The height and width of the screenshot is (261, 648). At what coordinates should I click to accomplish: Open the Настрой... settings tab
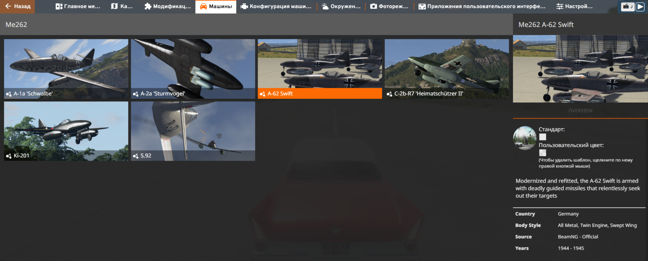coord(575,6)
